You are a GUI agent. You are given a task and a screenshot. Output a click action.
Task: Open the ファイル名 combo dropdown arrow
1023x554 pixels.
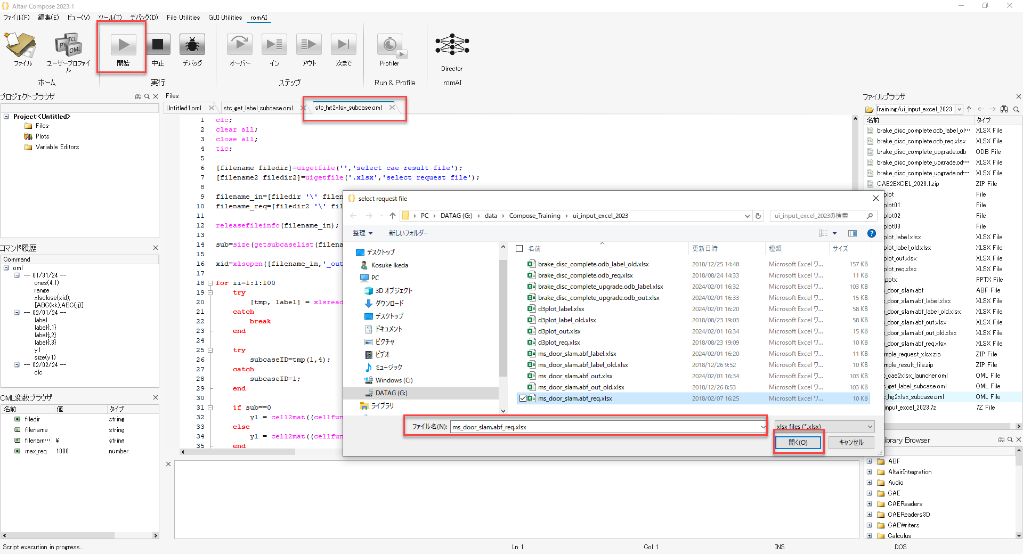pyautogui.click(x=763, y=427)
